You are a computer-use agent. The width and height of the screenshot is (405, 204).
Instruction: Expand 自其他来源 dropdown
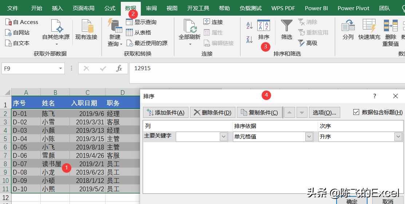[56, 44]
